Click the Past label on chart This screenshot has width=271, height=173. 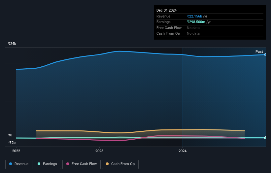(x=259, y=52)
